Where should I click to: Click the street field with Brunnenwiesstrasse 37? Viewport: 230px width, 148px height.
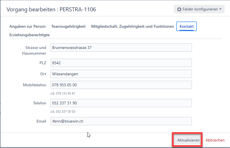point(121,48)
